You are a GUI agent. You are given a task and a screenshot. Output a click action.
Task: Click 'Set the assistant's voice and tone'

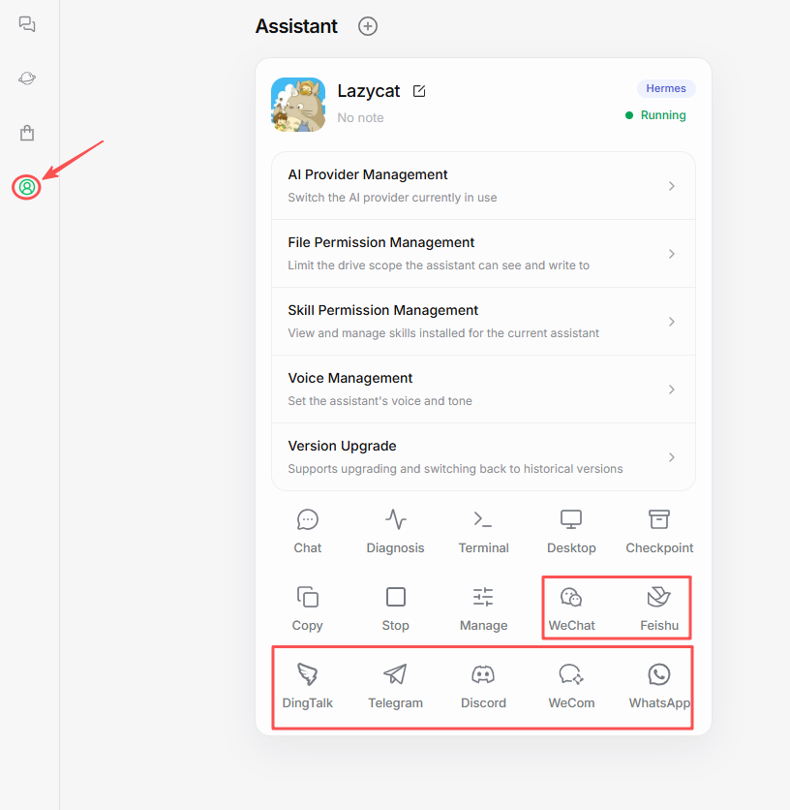pos(380,401)
